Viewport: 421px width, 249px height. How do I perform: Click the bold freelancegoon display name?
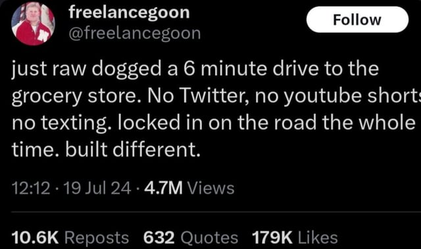[129, 12]
